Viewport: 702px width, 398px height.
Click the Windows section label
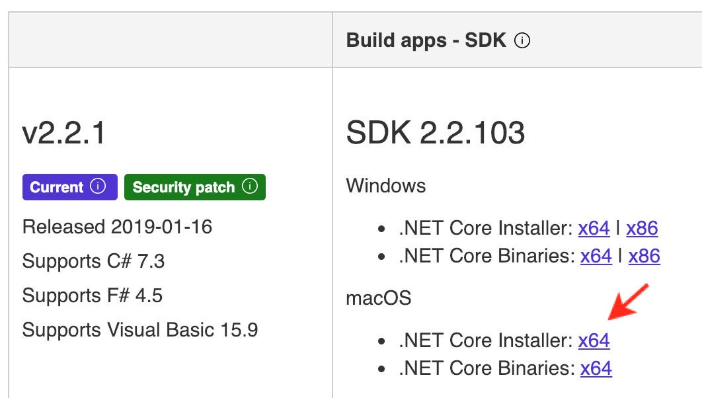385,185
